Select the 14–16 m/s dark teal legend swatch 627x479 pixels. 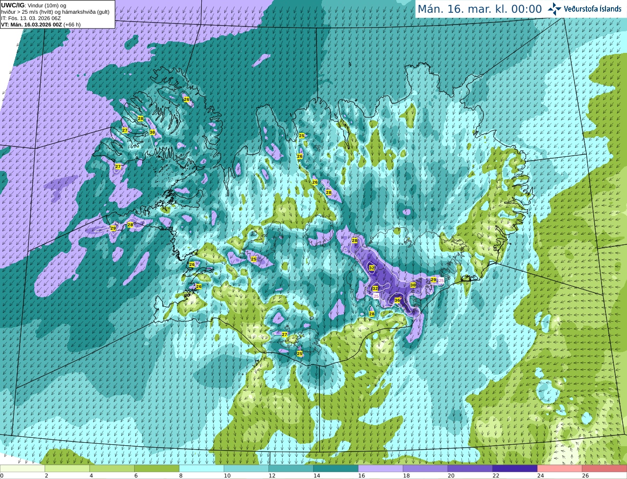336,469
